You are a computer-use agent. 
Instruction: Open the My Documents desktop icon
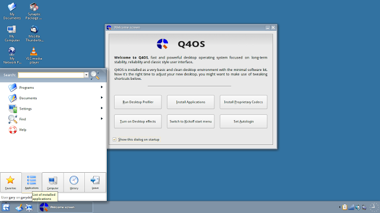(x=12, y=11)
